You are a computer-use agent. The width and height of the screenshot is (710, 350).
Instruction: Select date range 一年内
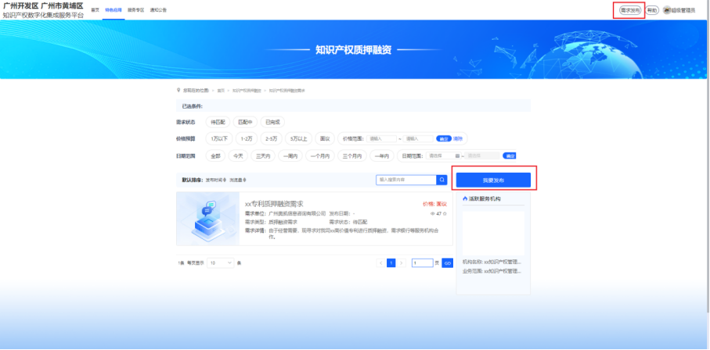pos(382,156)
